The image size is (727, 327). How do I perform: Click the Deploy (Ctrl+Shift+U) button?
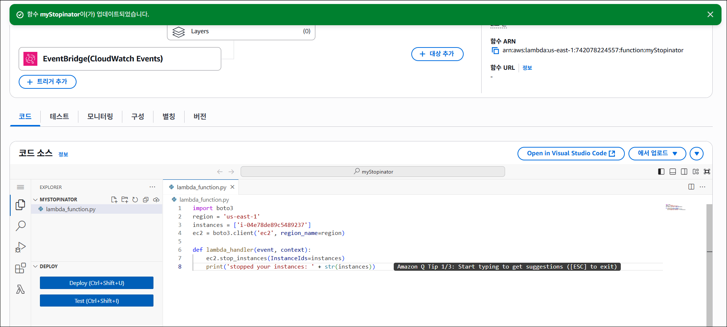pos(97,283)
